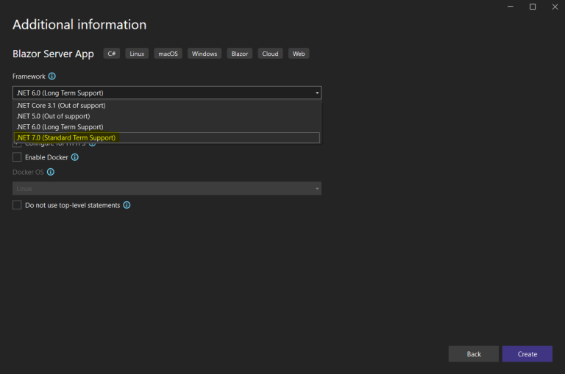Maximize the dialog window
565x374 pixels.
pyautogui.click(x=532, y=7)
